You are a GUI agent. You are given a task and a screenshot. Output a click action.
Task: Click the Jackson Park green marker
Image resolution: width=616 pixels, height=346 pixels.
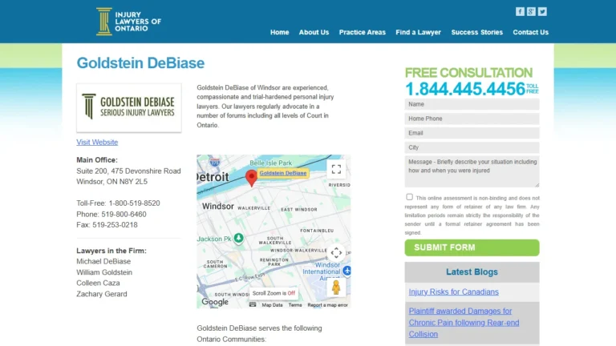click(x=238, y=238)
